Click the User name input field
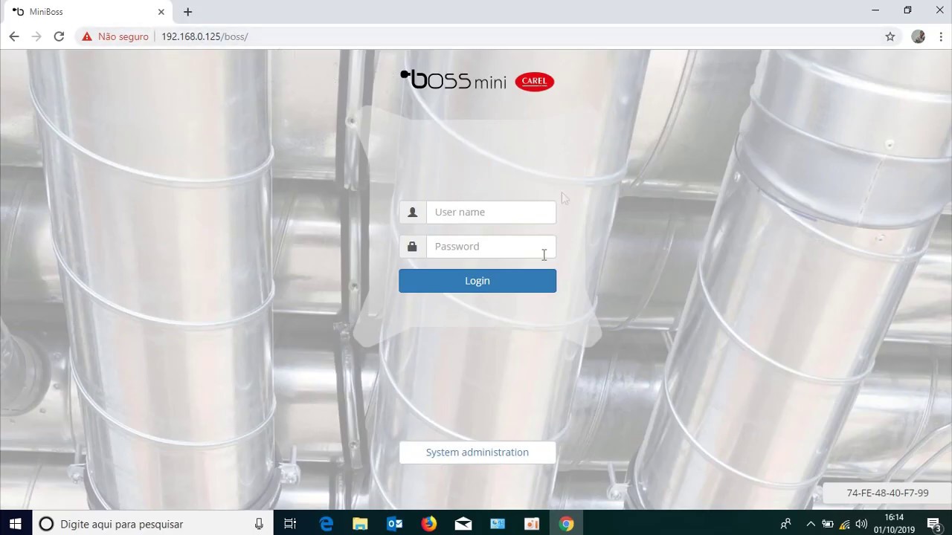 [x=491, y=213]
